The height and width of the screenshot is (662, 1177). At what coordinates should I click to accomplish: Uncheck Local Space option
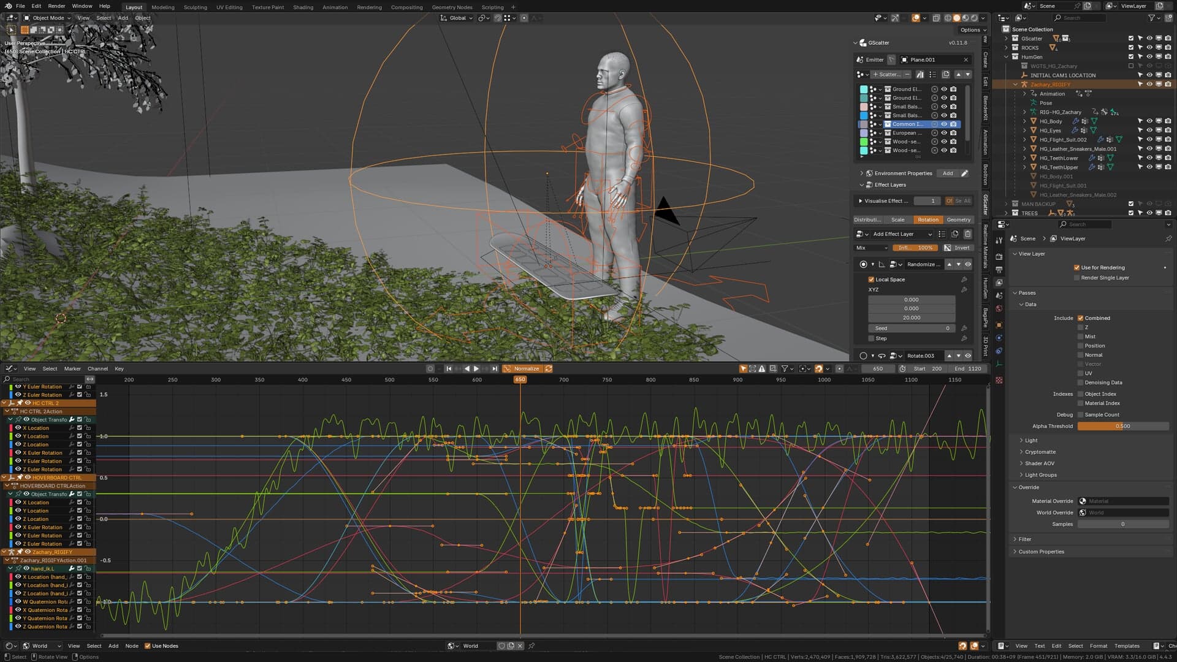click(871, 280)
